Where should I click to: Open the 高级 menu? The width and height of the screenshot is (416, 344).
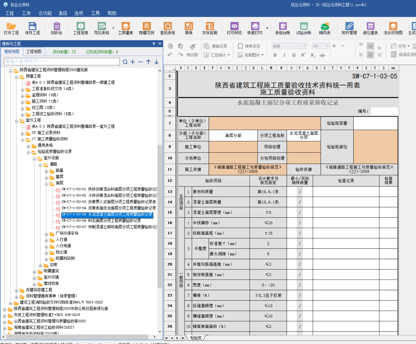[63, 13]
